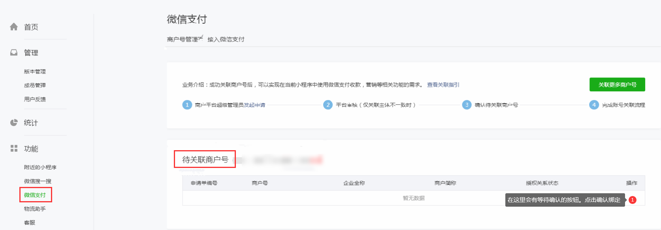Click the grid icon beside 功能
The image size is (661, 230).
click(x=14, y=149)
